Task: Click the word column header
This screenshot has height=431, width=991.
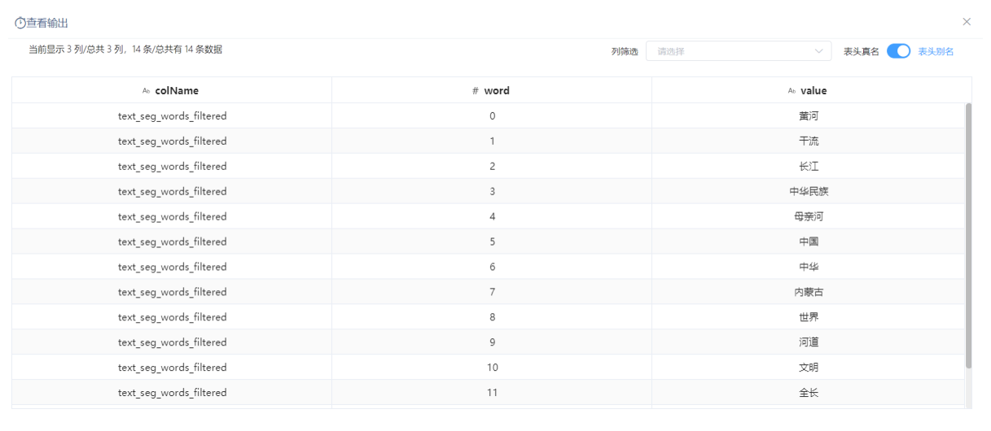Action: click(492, 90)
